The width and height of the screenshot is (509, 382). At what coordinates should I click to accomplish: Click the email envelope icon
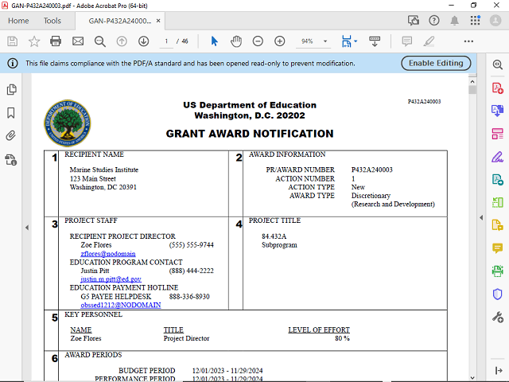tap(78, 41)
